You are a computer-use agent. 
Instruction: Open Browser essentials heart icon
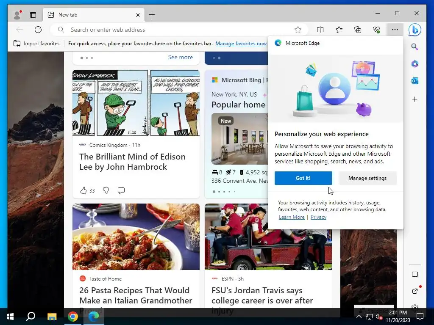[x=376, y=30]
